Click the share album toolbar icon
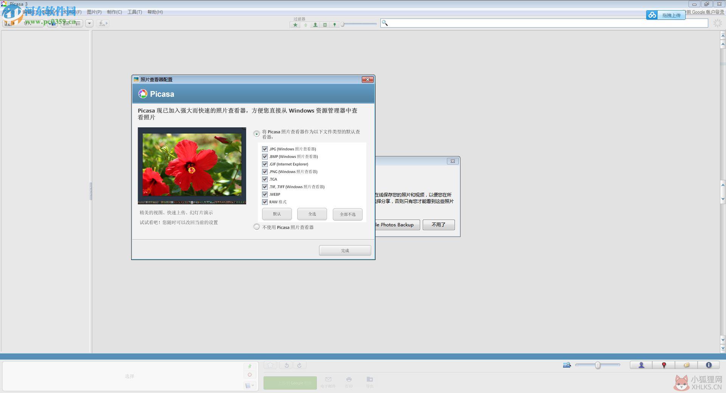 pos(103,23)
